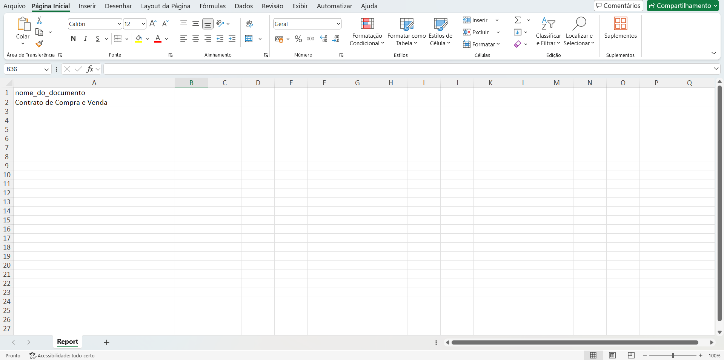Expand the formula bar chevron

tap(716, 69)
